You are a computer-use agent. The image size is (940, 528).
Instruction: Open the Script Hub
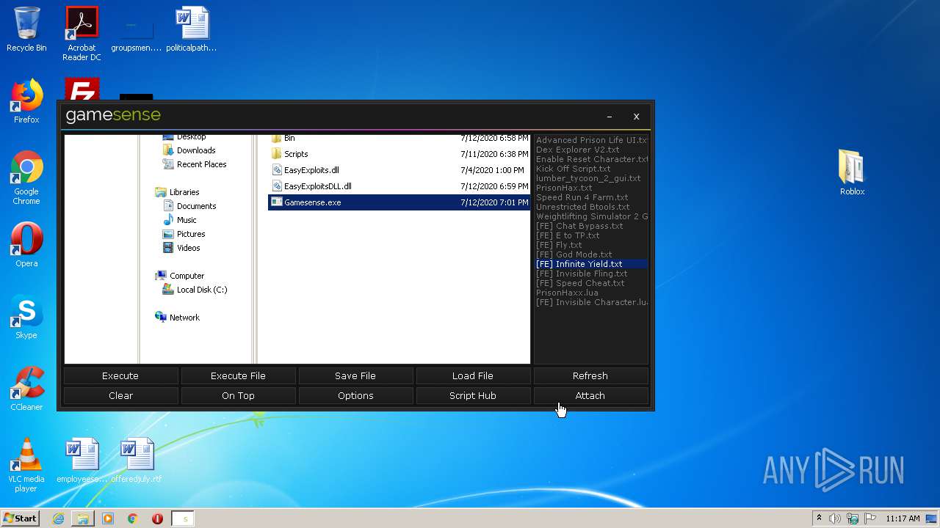[473, 395]
